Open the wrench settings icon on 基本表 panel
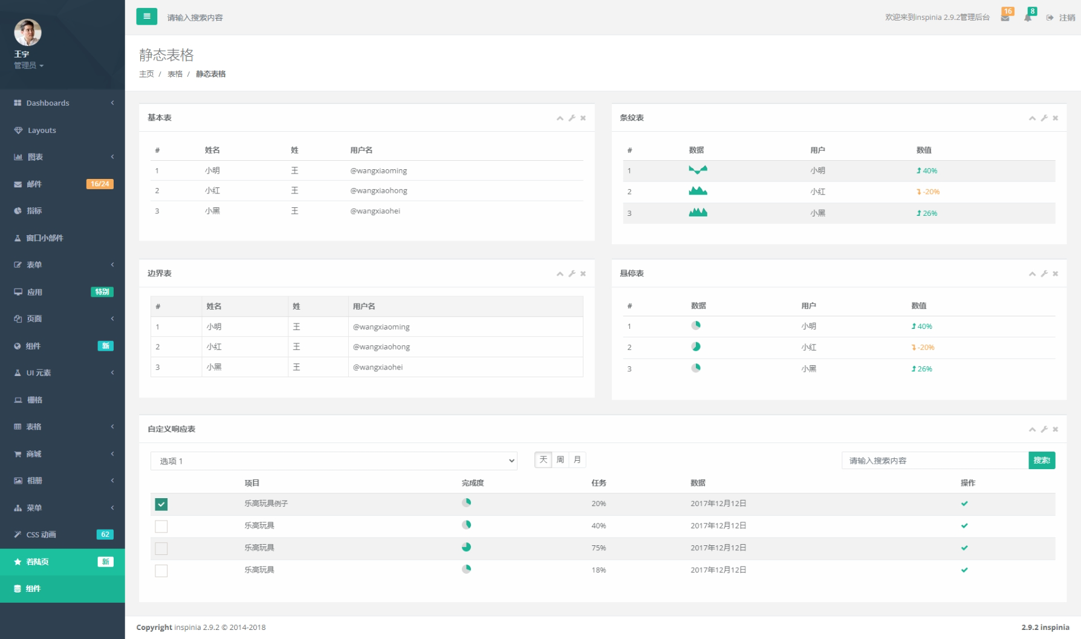Image resolution: width=1081 pixels, height=639 pixels. [x=571, y=118]
